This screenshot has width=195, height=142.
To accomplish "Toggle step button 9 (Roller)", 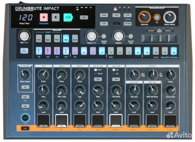I will tap(111, 51).
